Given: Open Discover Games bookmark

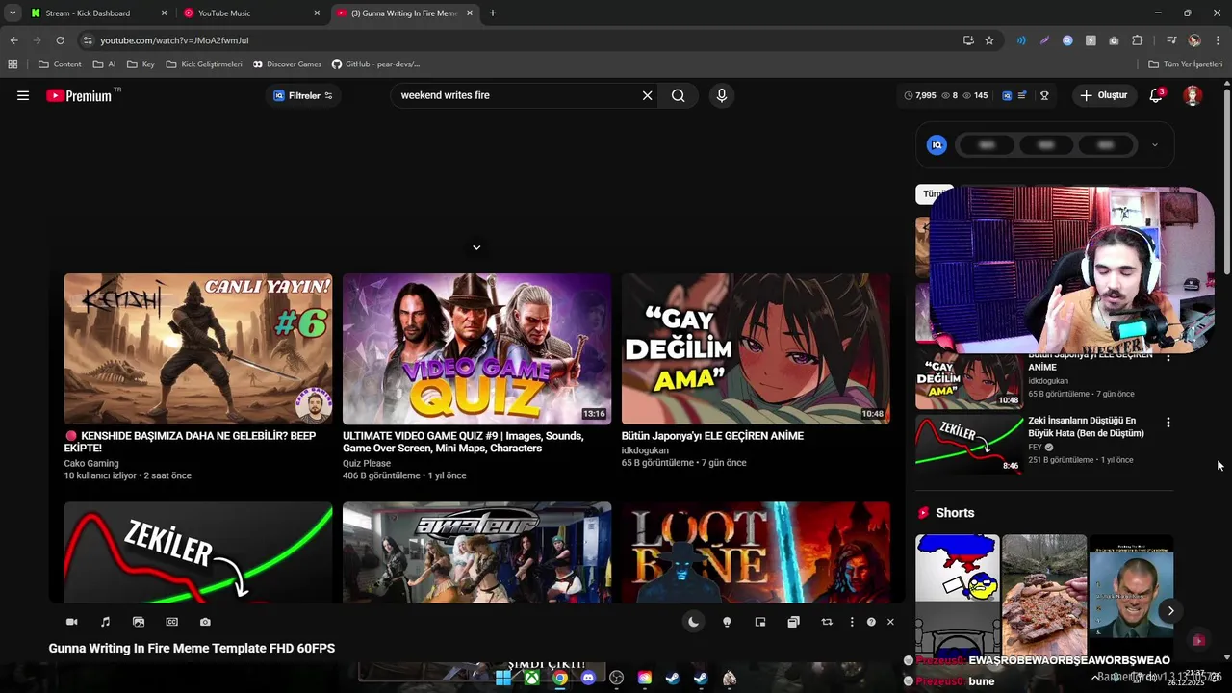Looking at the screenshot, I should pos(287,64).
